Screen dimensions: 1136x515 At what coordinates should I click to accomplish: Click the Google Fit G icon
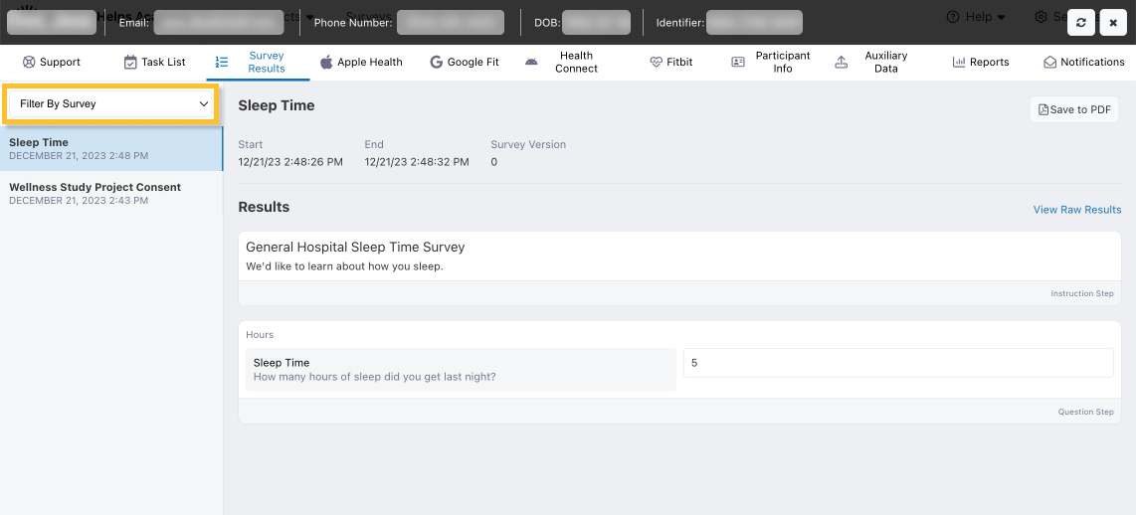tap(436, 62)
